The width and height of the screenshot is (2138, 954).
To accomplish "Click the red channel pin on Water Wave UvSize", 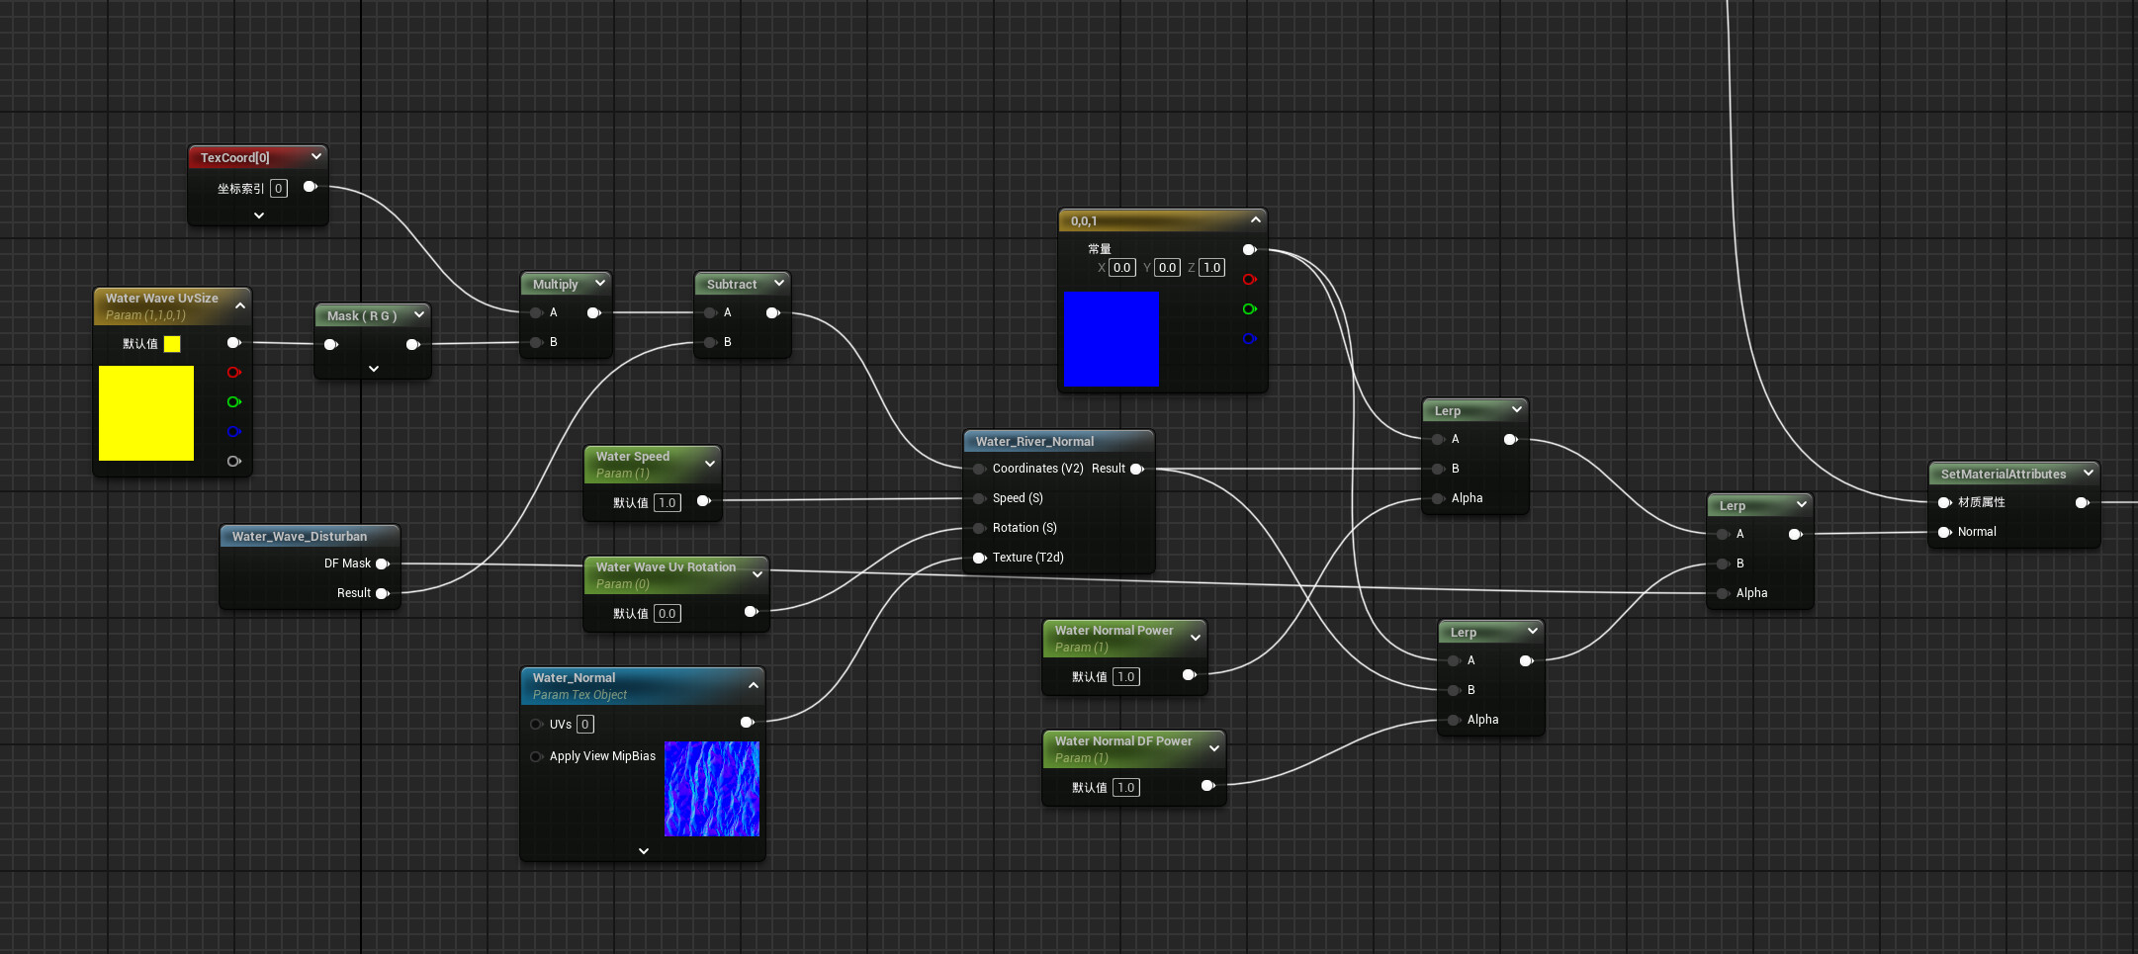I will coord(234,373).
